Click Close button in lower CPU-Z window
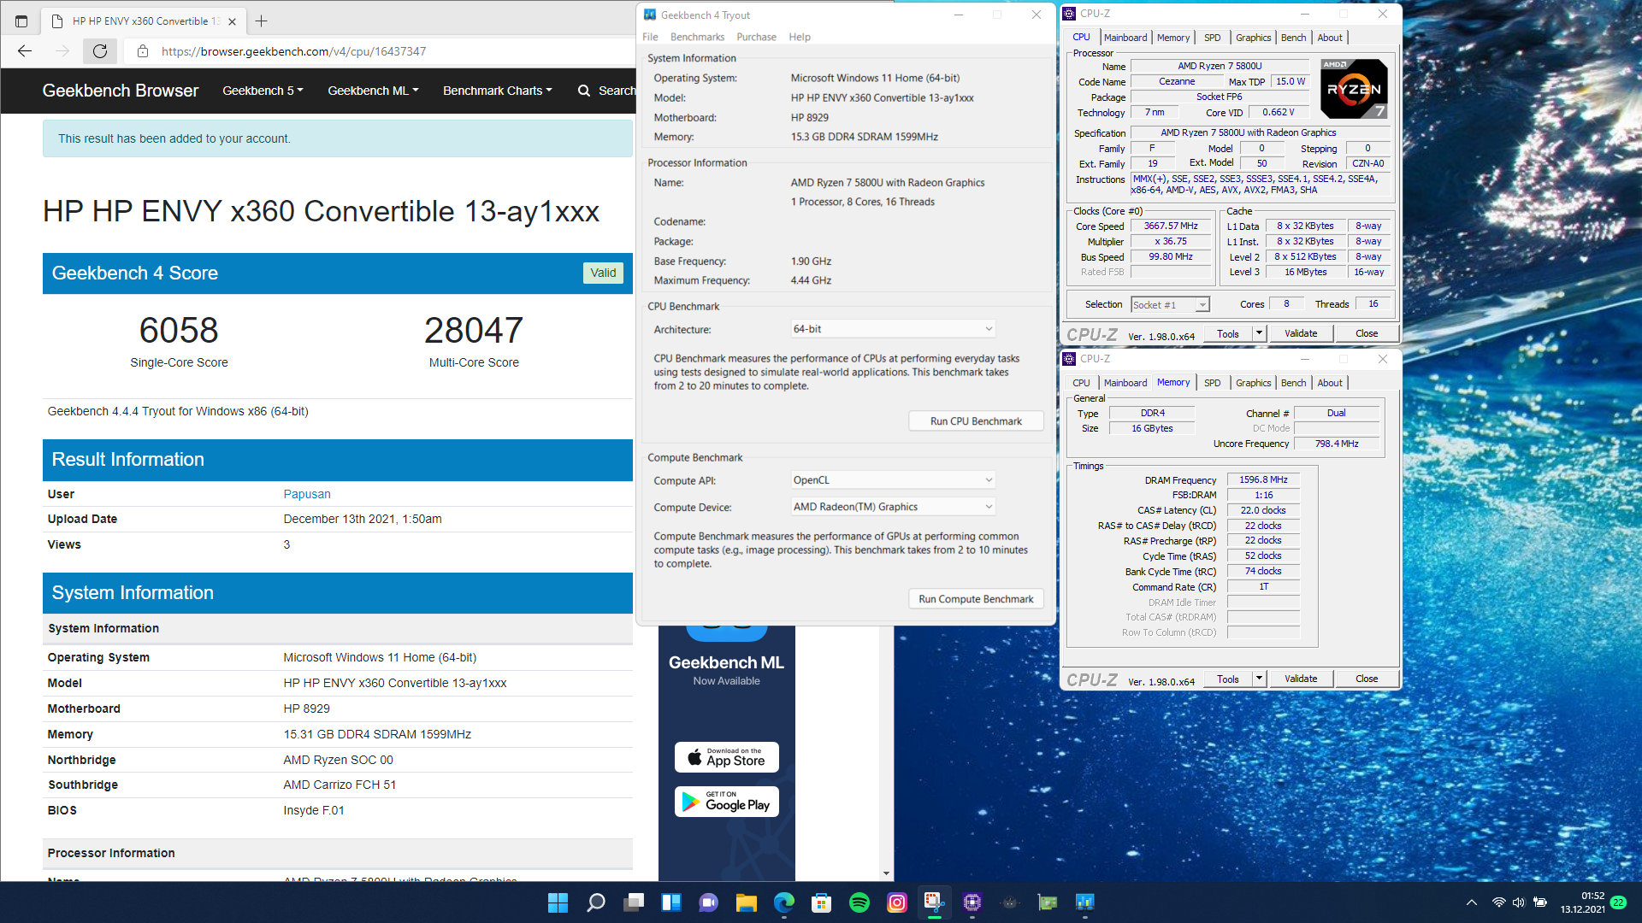 1367,679
